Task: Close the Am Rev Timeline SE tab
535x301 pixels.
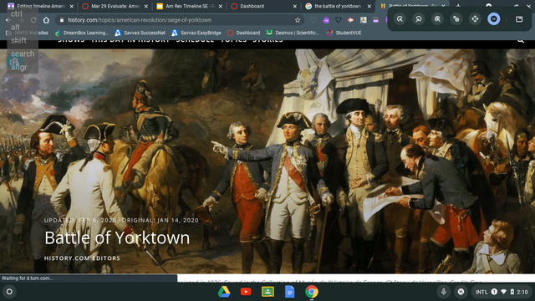Action: 221,6
